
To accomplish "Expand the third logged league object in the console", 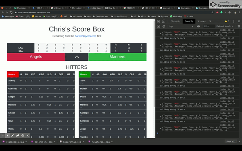I will coord(161,57).
